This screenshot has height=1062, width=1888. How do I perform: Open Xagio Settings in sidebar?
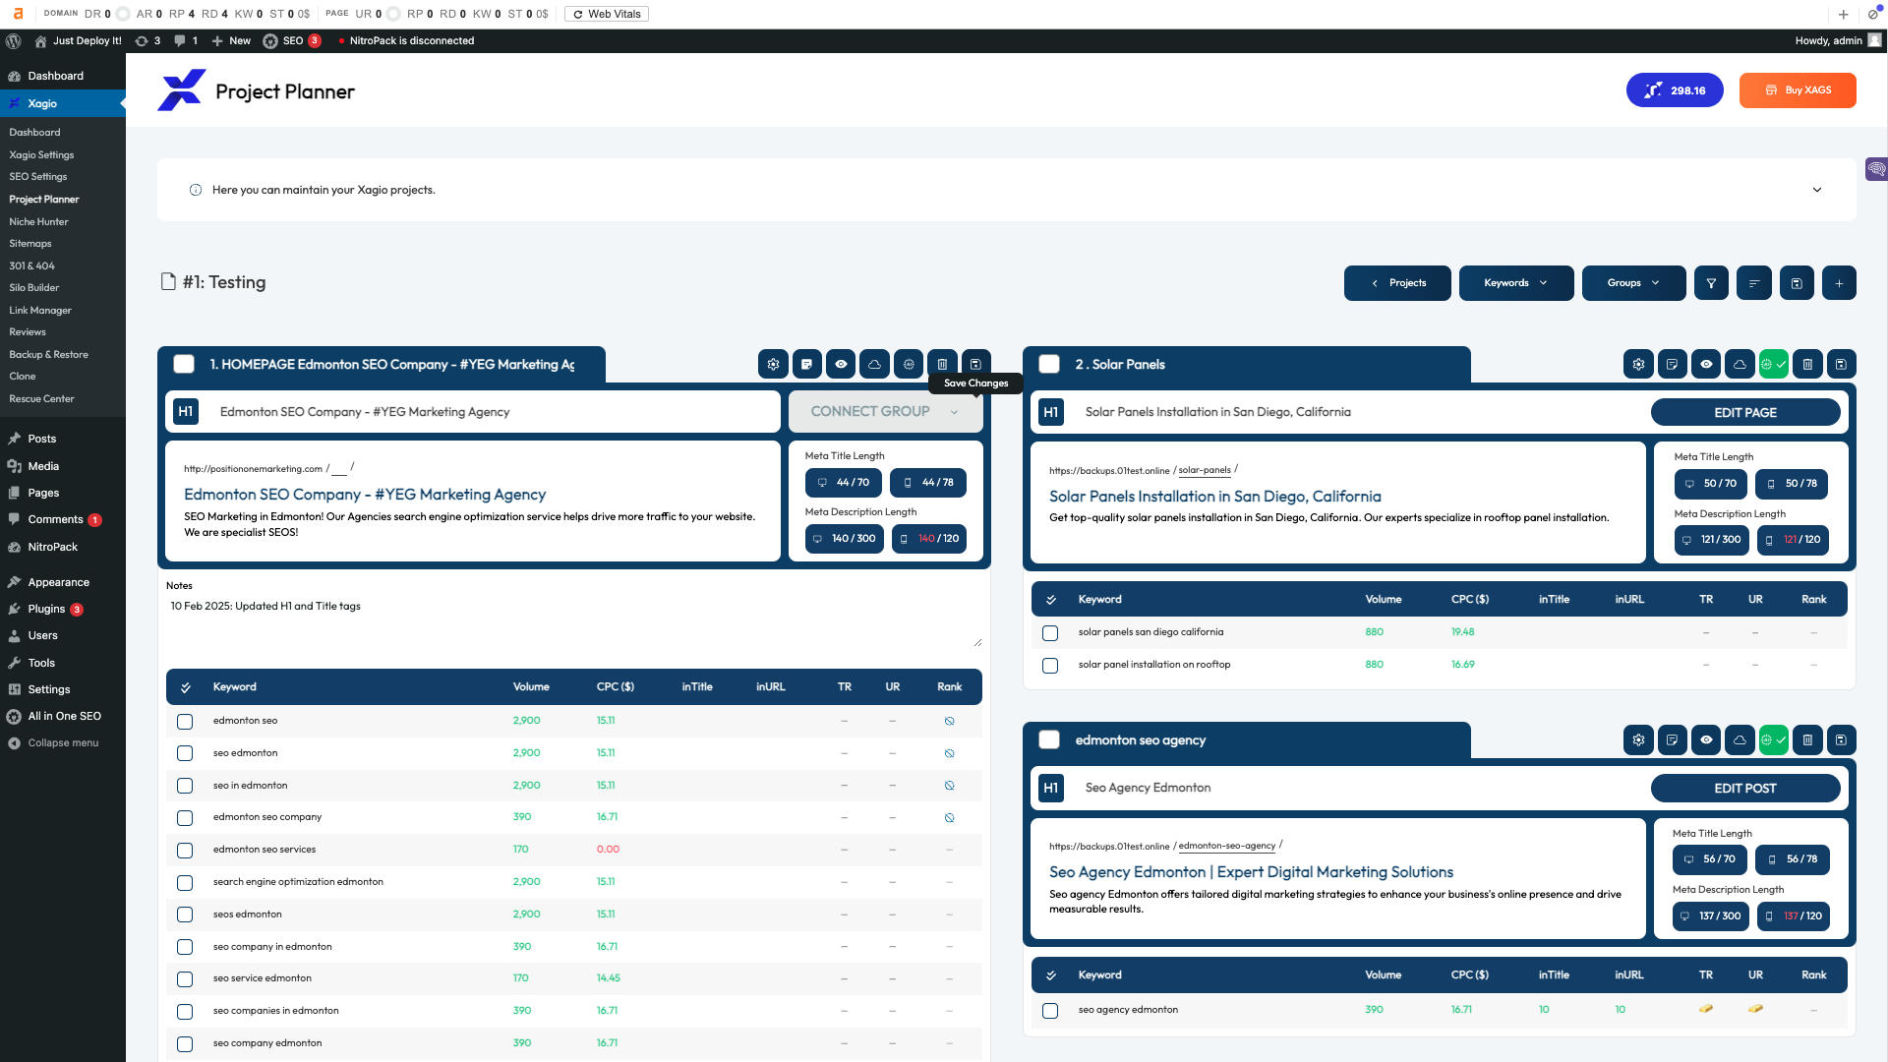point(41,155)
